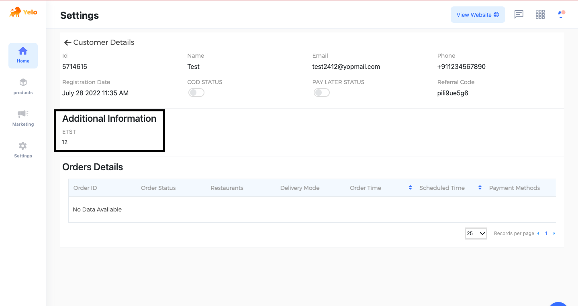The image size is (578, 306).
Task: Toggle the PAY LATER STATUS switch
Action: [322, 93]
